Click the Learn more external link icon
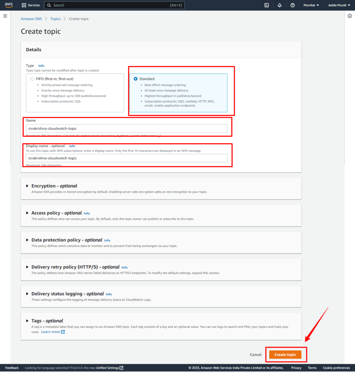The image size is (355, 372). [63, 332]
